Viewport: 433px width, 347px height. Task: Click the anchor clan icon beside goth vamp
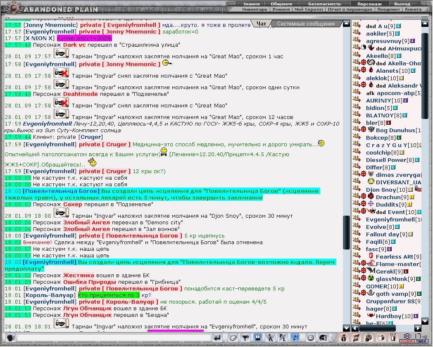point(371,293)
